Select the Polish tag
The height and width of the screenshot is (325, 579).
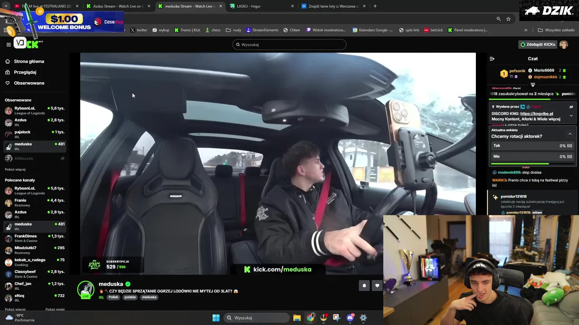coord(113,297)
